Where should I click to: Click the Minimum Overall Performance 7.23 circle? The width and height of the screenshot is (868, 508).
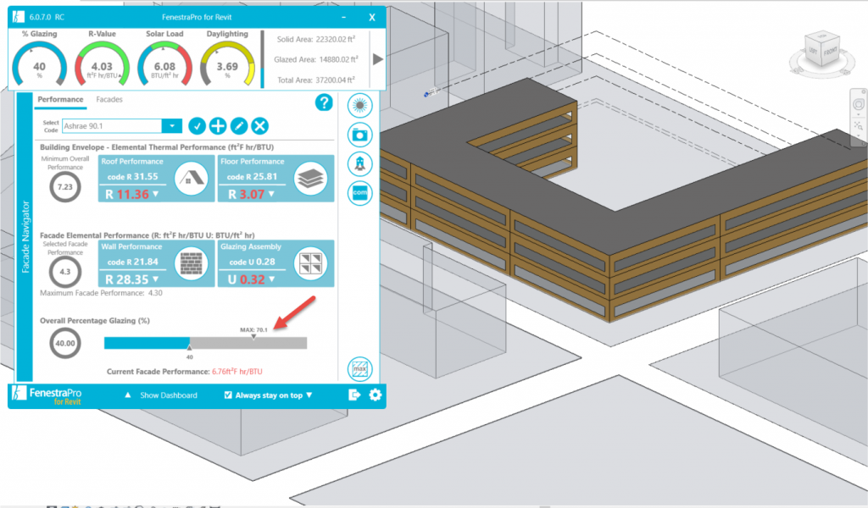[x=65, y=187]
